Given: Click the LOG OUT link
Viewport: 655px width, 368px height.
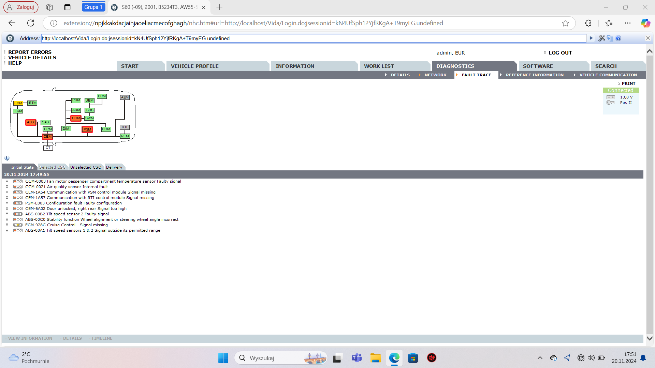Looking at the screenshot, I should [560, 53].
